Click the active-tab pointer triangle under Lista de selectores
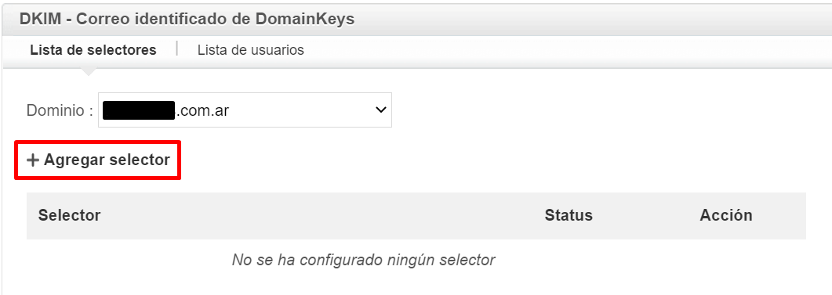832x295 pixels. click(89, 71)
